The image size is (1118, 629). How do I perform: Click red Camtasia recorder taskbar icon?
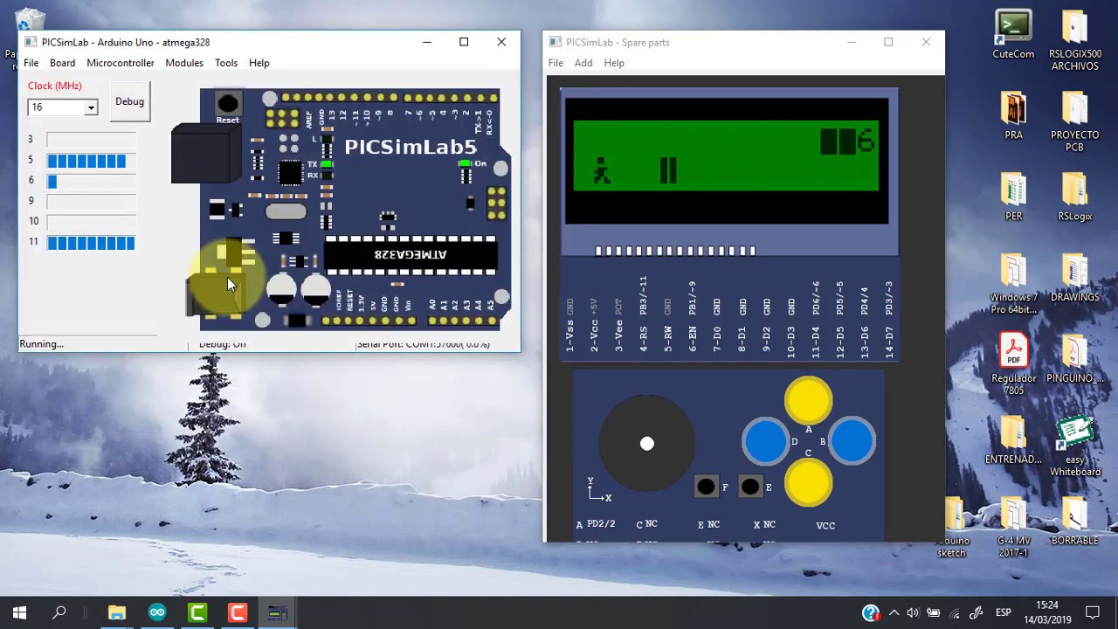(238, 612)
